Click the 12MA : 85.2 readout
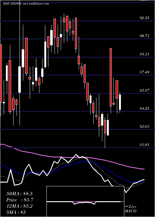 [x=20, y=206]
